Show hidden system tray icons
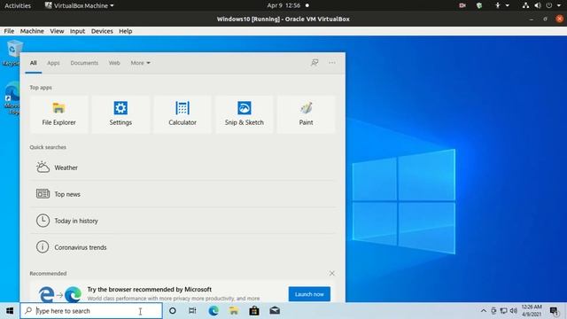Screen dimensions: 567x319 484,311
